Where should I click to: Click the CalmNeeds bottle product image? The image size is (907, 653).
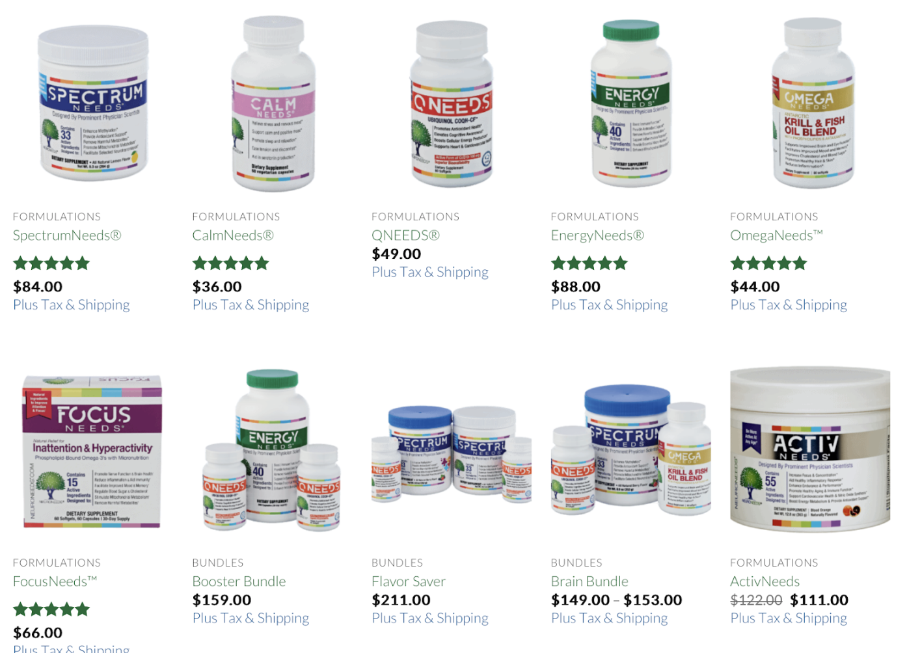(x=273, y=104)
